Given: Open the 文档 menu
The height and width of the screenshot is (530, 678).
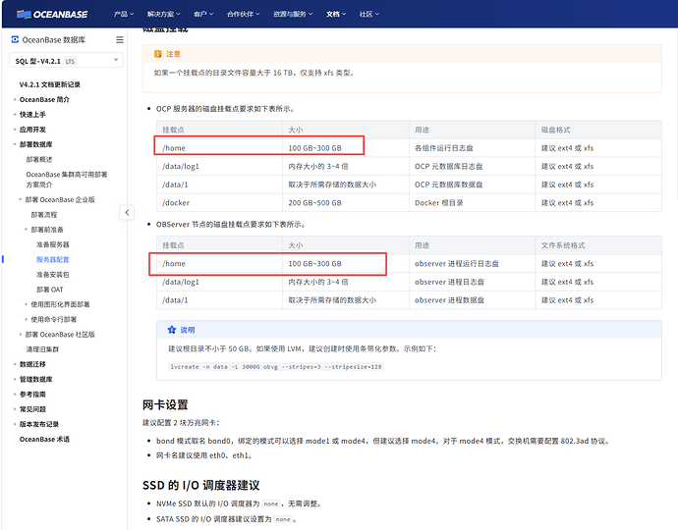Looking at the screenshot, I should (x=336, y=15).
